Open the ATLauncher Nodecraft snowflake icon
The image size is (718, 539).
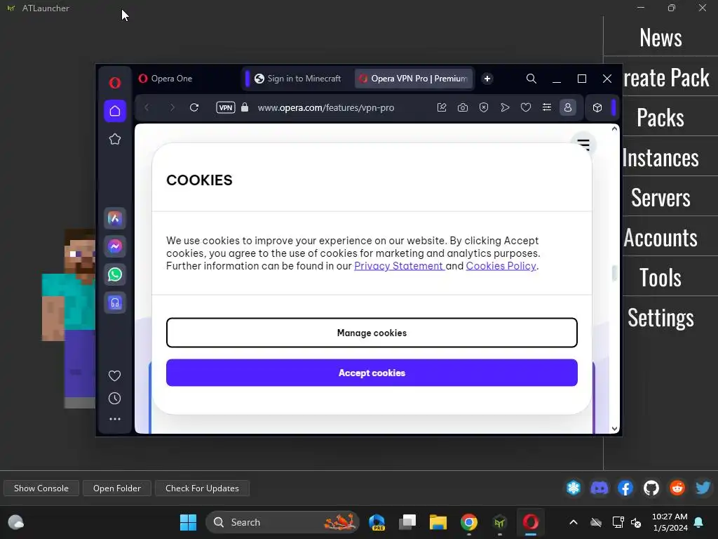[574, 488]
